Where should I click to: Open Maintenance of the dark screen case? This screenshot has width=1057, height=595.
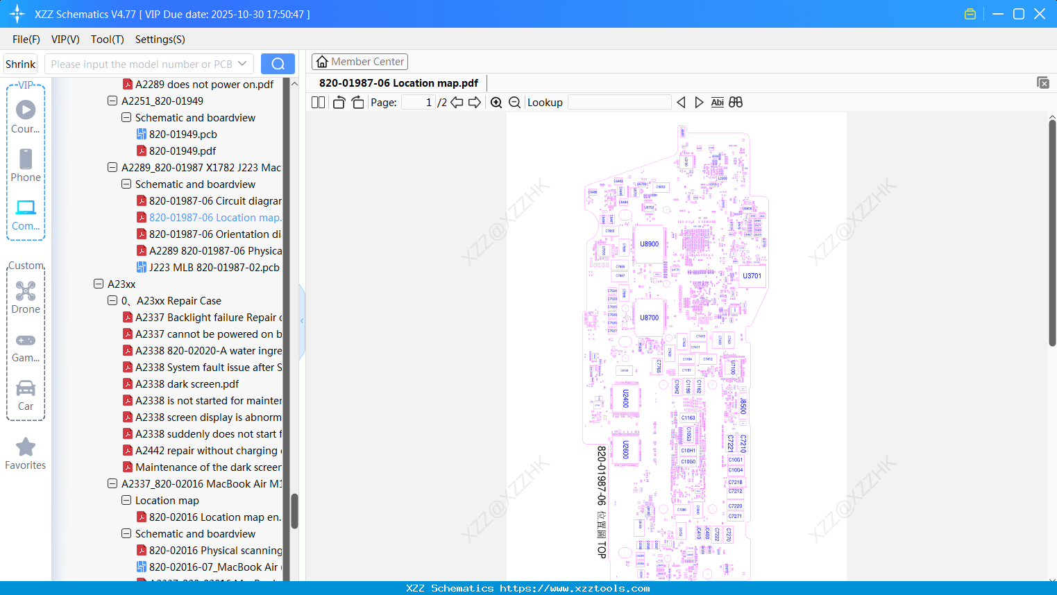[202, 467]
